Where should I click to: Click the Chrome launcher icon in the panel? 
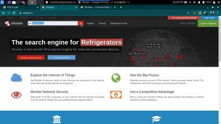pos(32,2)
